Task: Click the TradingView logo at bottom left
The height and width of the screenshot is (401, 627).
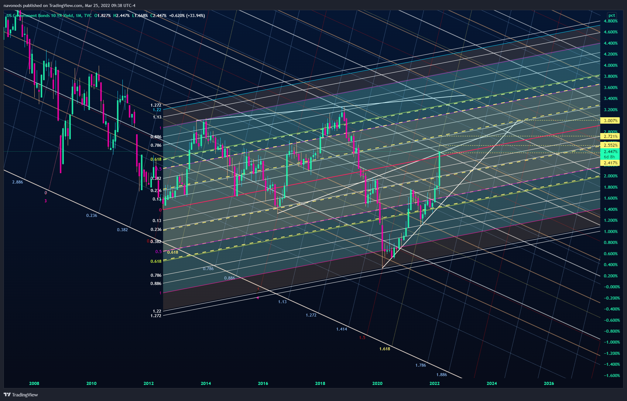Action: (x=21, y=395)
